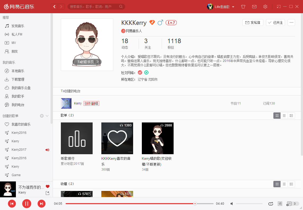Click the user avatar in header

pyautogui.click(x=210, y=7)
